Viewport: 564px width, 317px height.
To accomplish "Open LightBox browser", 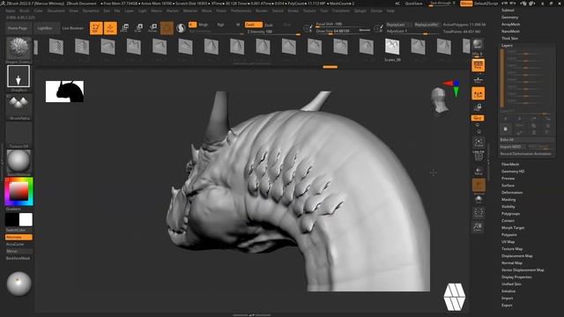I will click(46, 28).
